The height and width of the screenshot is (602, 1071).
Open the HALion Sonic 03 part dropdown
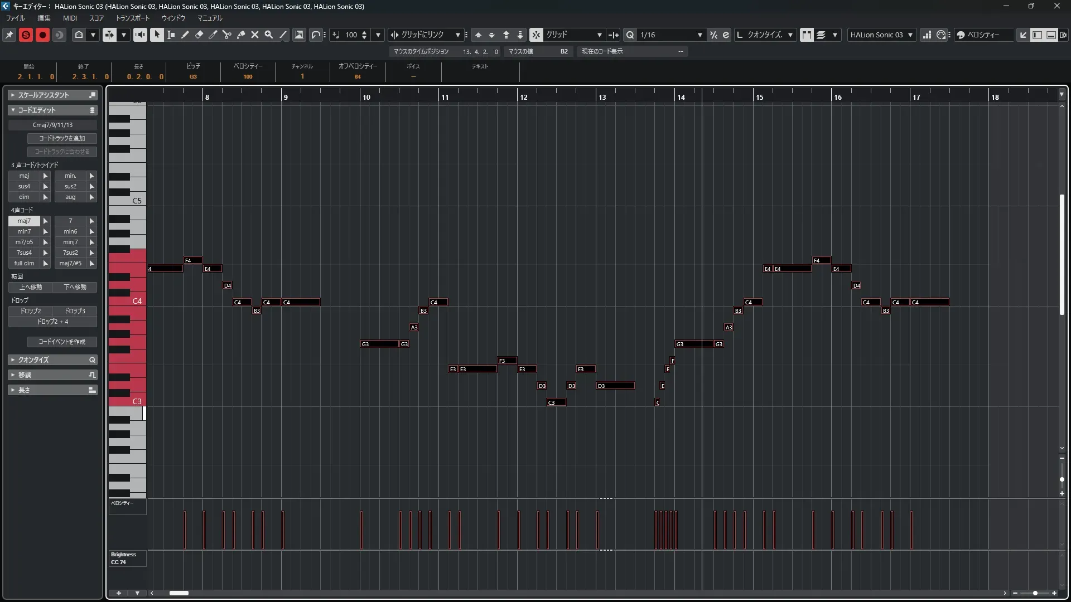(x=910, y=35)
